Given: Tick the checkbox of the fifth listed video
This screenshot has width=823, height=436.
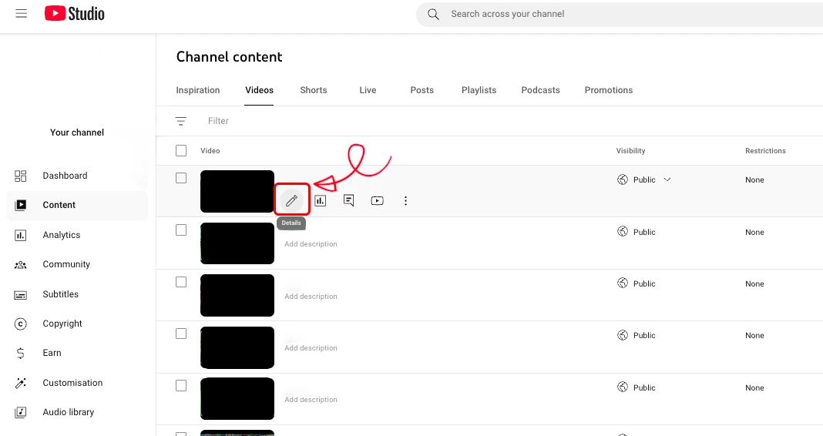Looking at the screenshot, I should pyautogui.click(x=181, y=386).
